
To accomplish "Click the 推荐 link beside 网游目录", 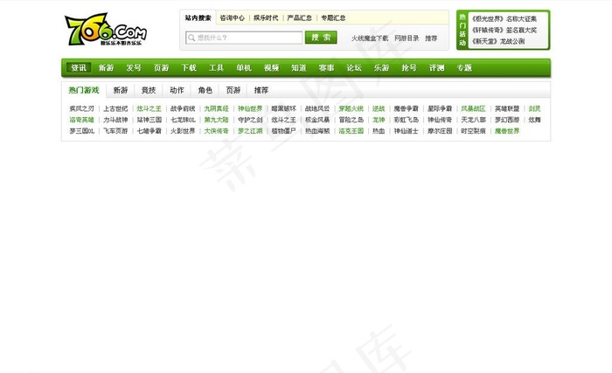I will (x=431, y=38).
